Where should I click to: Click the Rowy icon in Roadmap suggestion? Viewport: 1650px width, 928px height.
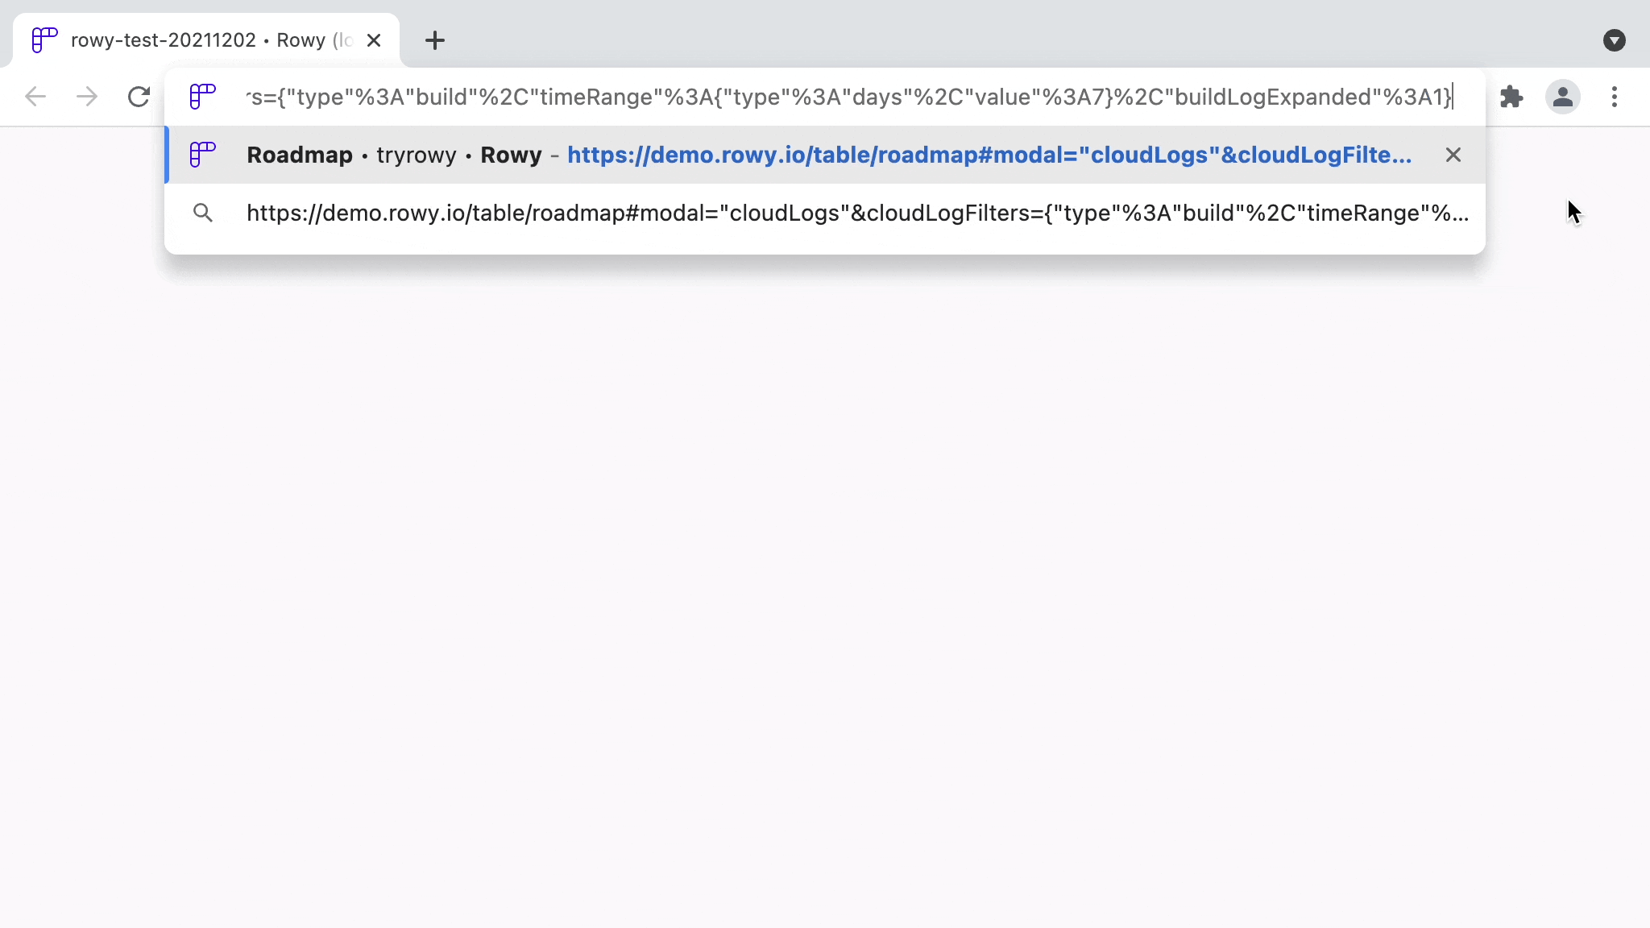pyautogui.click(x=203, y=155)
